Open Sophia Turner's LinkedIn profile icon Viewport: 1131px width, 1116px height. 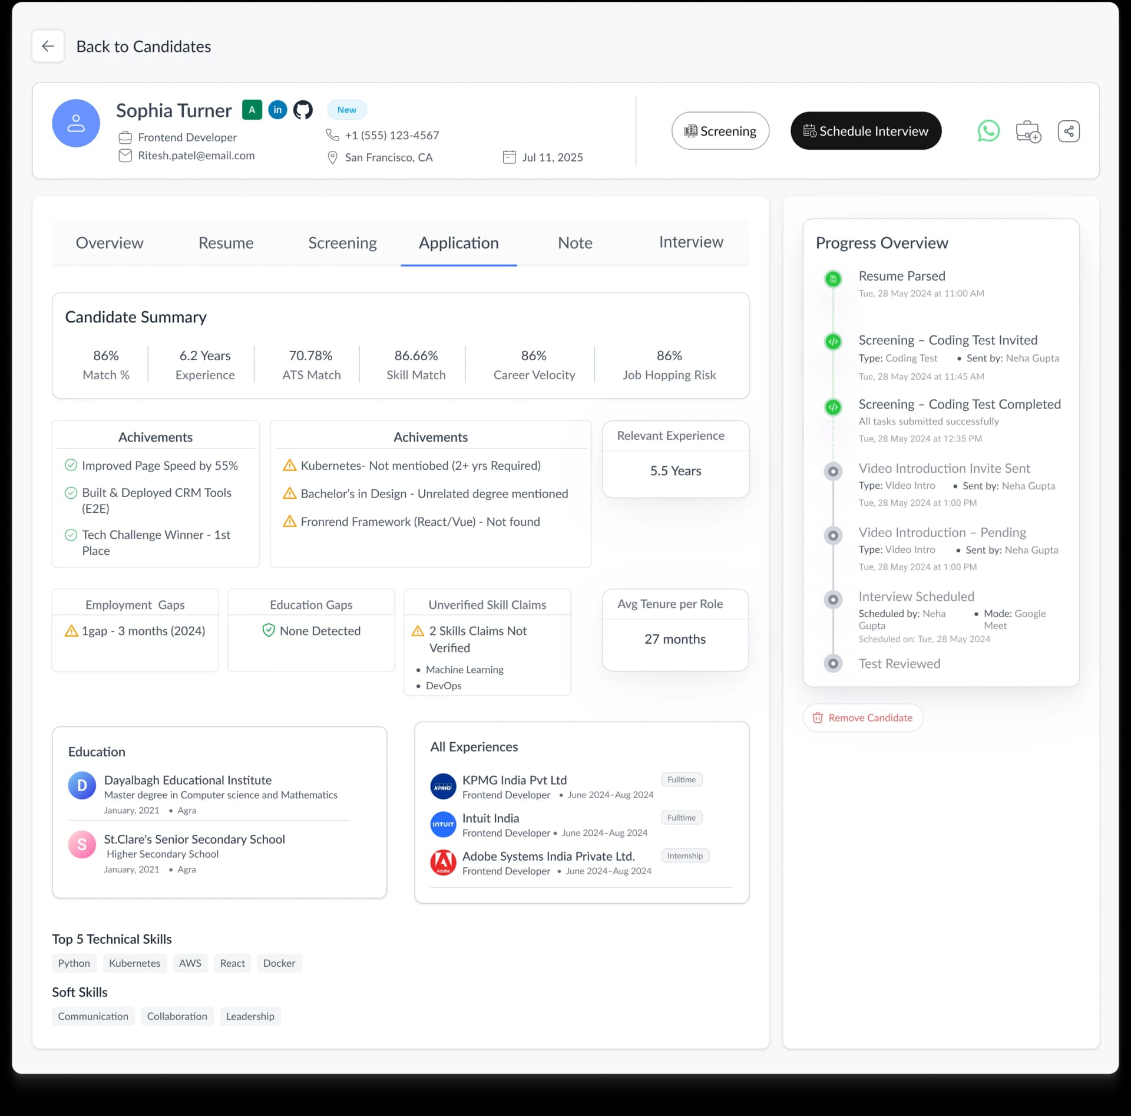click(277, 110)
